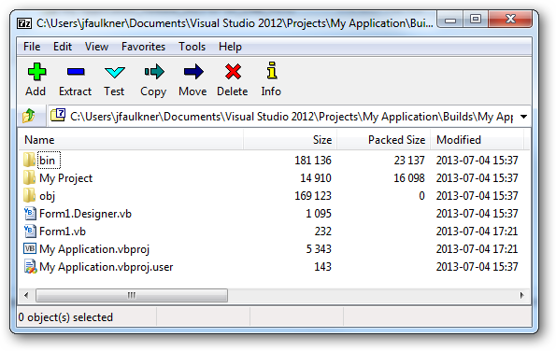Viewport: 556px width, 351px height.
Task: Click the archive icon in address bar
Action: click(58, 115)
